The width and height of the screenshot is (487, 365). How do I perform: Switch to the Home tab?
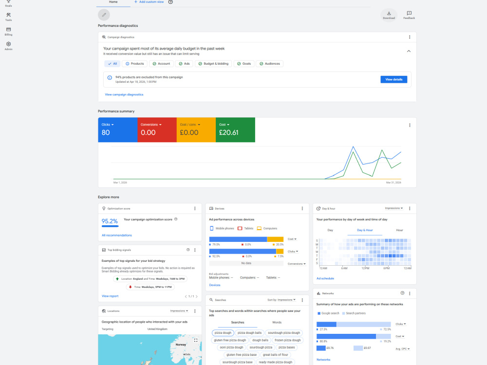click(113, 2)
